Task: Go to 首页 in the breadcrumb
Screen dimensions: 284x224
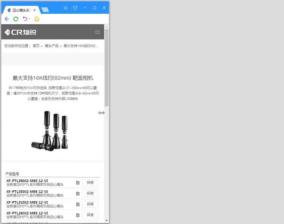Action: pos(36,46)
